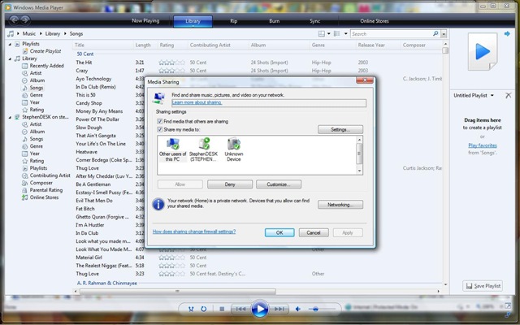Screen dimensions: 520x325
Task: Skip to next track
Action: pos(279,309)
